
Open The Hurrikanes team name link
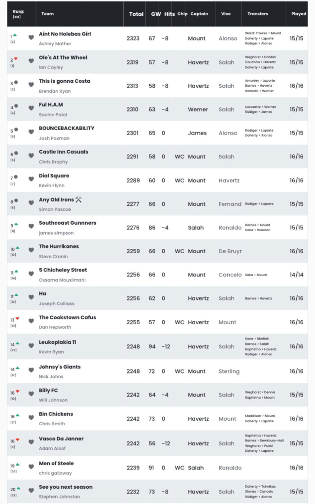click(x=59, y=246)
